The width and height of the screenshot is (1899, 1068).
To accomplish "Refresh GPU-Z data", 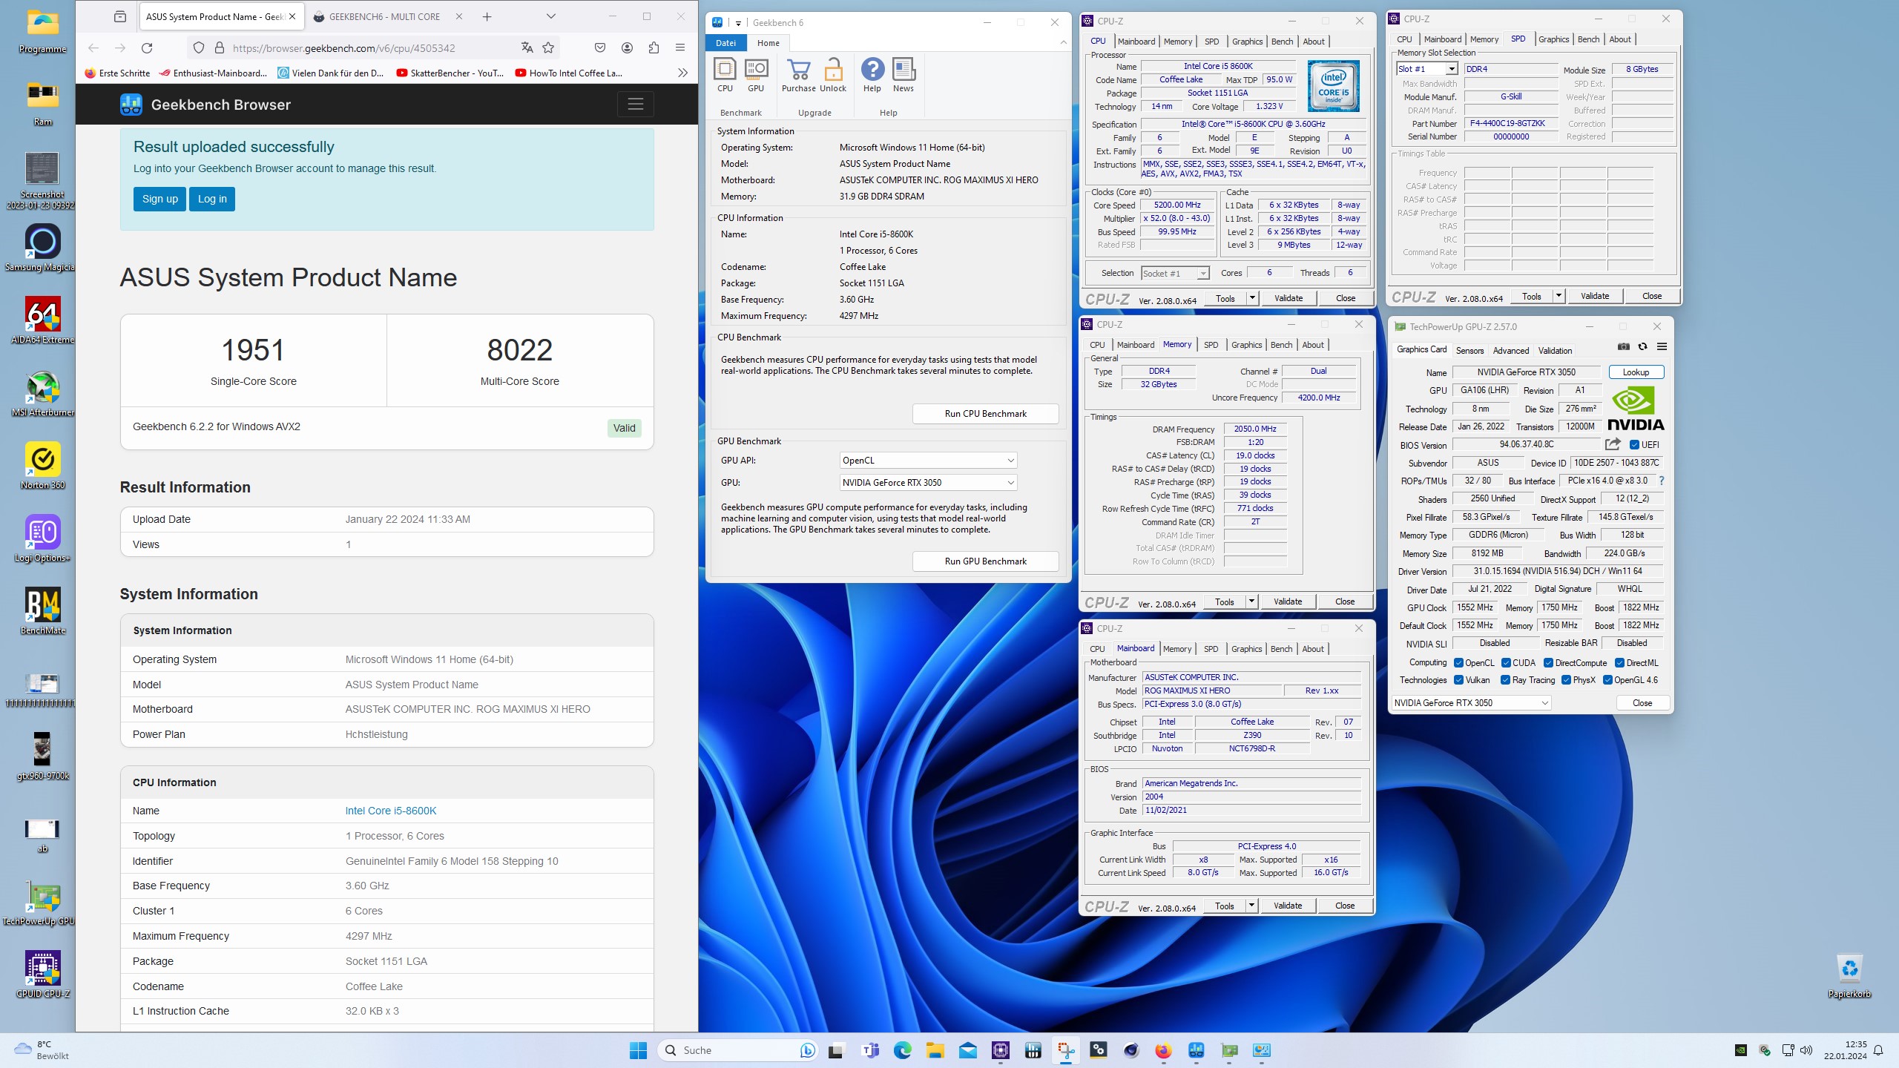I will coord(1642,346).
